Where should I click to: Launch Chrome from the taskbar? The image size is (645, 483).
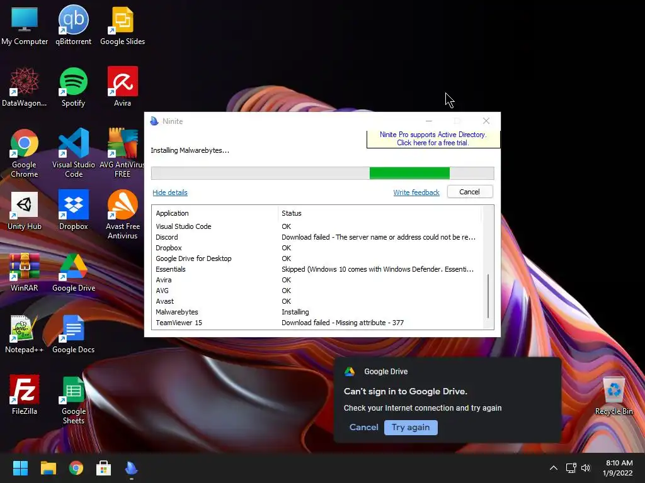[x=76, y=468]
